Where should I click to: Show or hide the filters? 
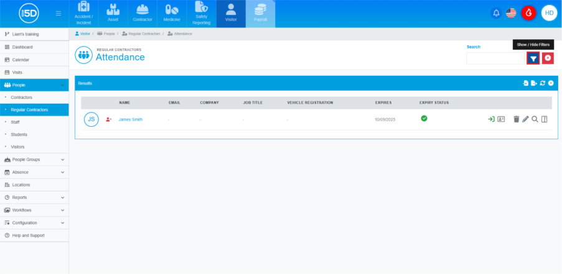tap(533, 58)
